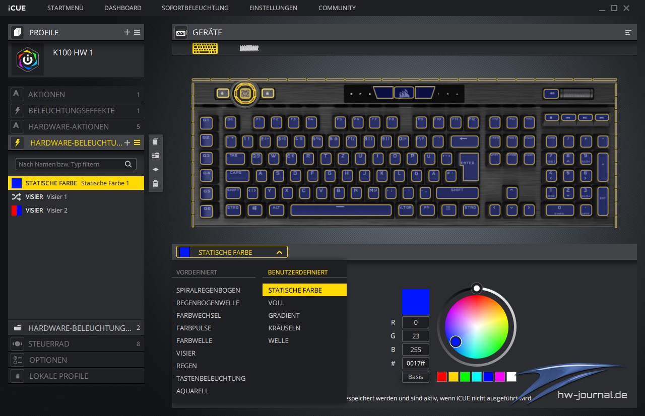Viewport: 645px width, 416px height.
Task: Click the Basis button
Action: click(416, 377)
